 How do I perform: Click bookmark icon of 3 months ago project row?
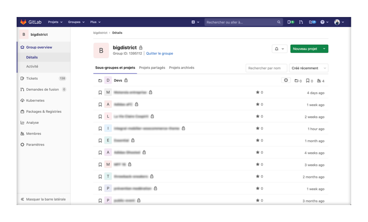tap(100, 201)
